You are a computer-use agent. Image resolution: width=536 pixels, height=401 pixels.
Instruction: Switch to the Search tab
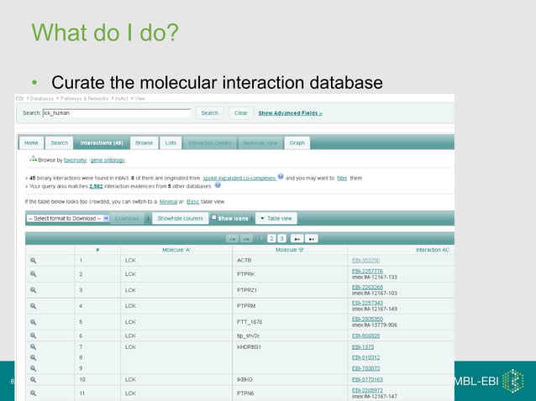(x=59, y=143)
